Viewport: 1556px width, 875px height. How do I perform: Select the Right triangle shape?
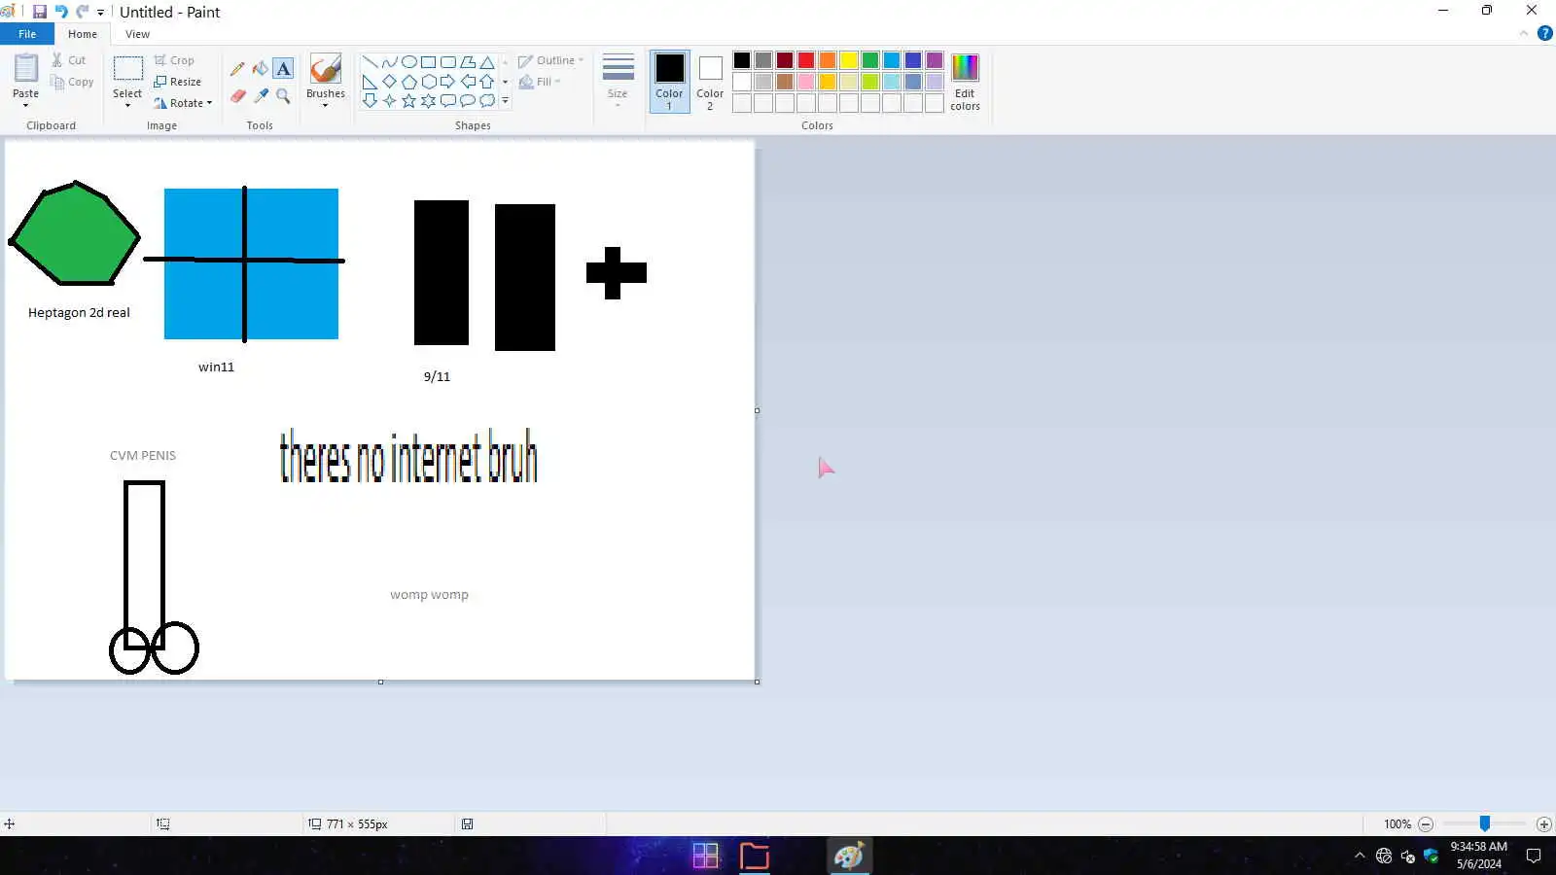371,82
